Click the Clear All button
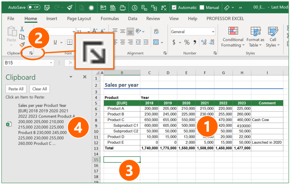Image resolution: width=290 pixels, height=184 pixels. coord(40,89)
